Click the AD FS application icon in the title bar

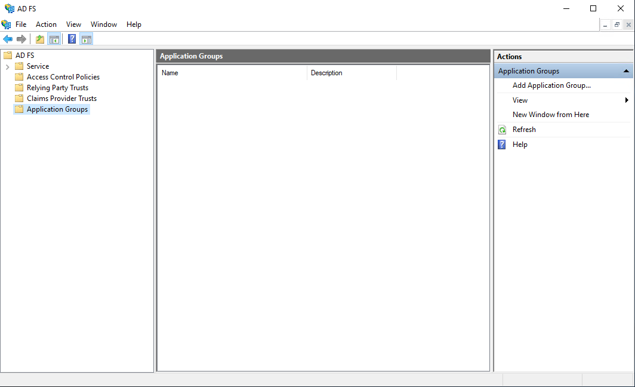10,8
